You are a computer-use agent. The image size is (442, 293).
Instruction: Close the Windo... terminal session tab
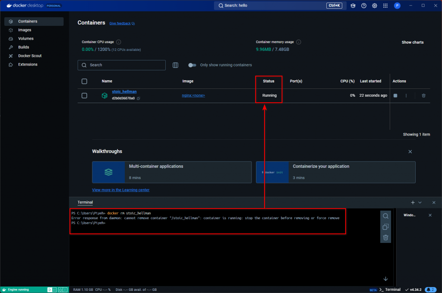pos(430,215)
